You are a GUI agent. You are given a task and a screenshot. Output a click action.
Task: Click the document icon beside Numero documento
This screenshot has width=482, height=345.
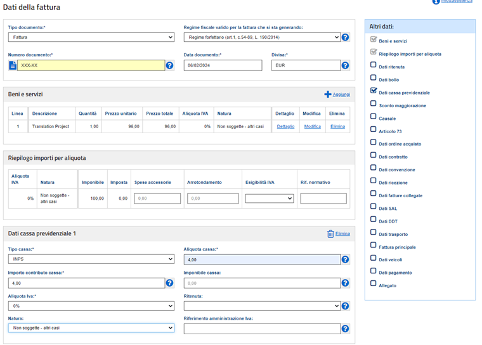click(13, 65)
